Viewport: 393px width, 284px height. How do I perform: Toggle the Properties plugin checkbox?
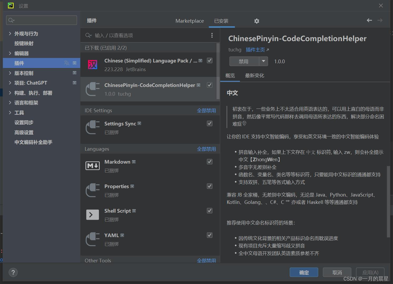tap(210, 186)
